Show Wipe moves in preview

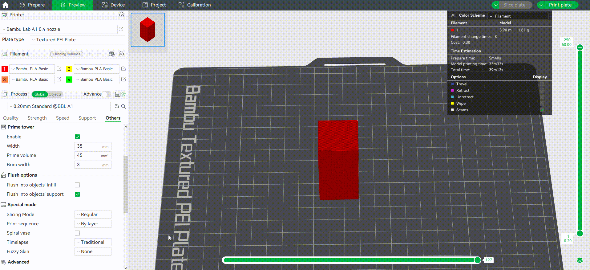542,103
